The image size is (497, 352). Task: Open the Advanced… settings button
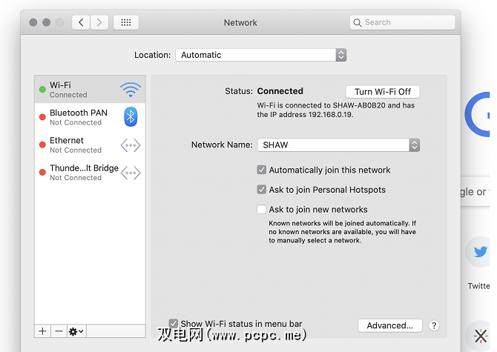[389, 325]
